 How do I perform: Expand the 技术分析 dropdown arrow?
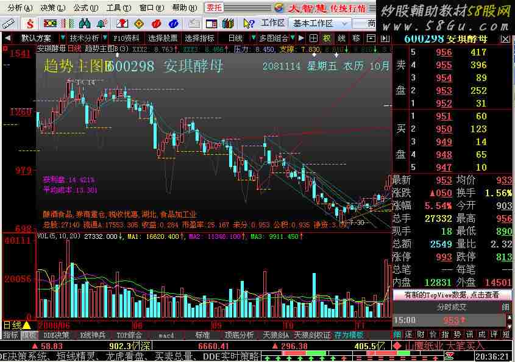tap(105, 38)
